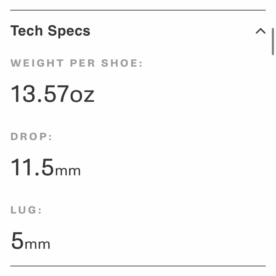Collapse Tech Specs with the chevron arrow
The width and height of the screenshot is (276, 276).
[x=260, y=31]
